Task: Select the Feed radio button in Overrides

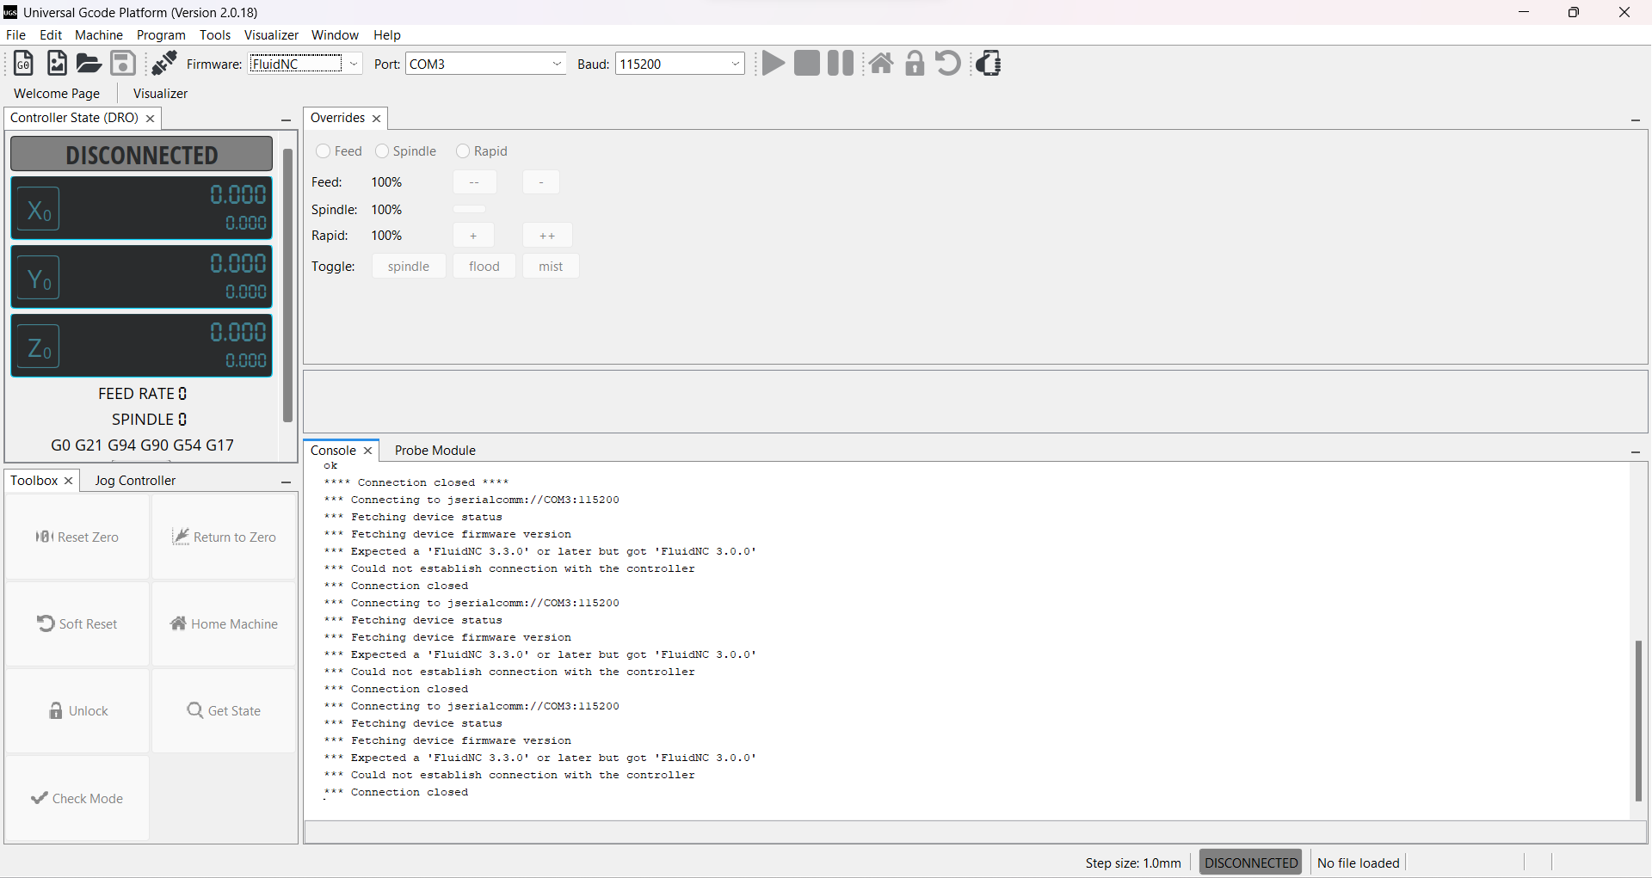Action: tap(324, 150)
